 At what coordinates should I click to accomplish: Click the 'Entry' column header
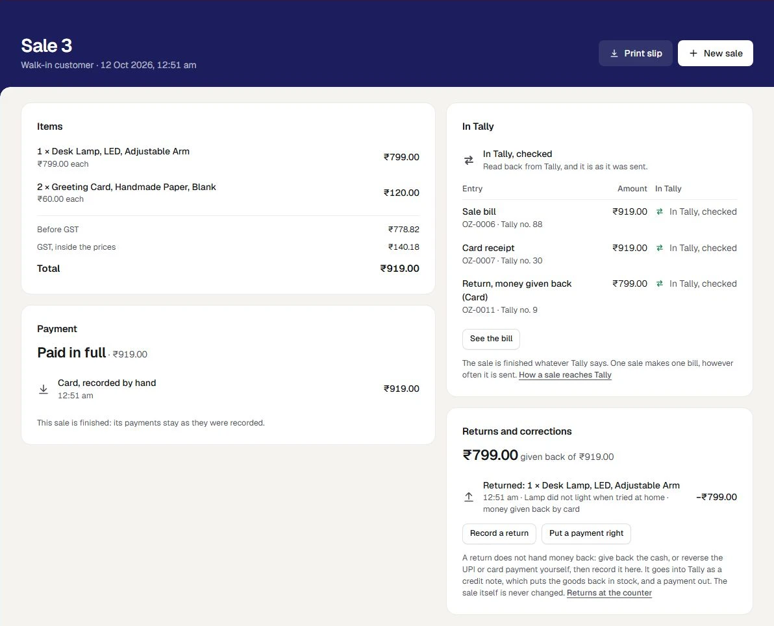point(473,189)
